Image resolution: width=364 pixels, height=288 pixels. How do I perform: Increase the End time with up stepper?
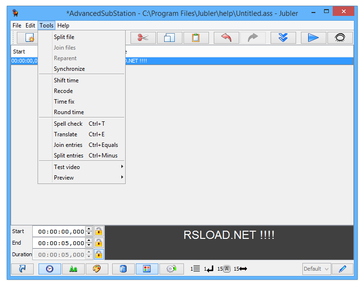[x=89, y=240]
